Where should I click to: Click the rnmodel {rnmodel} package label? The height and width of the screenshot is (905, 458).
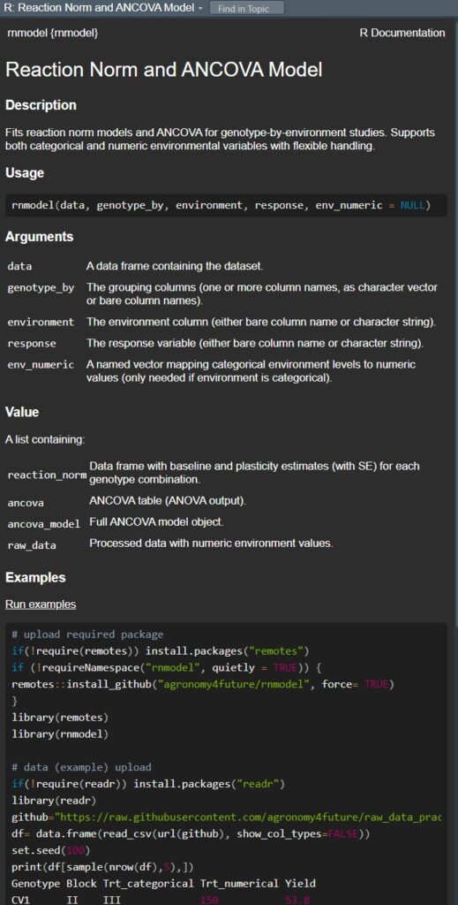click(x=53, y=33)
